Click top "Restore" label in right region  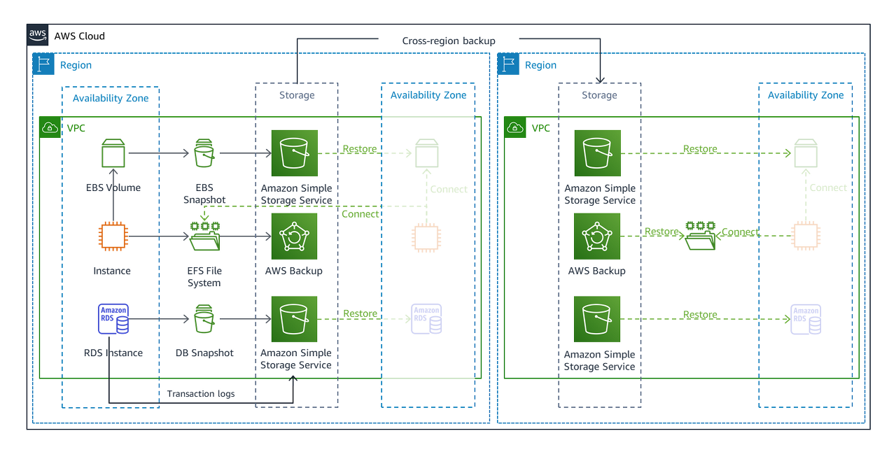[x=700, y=149]
